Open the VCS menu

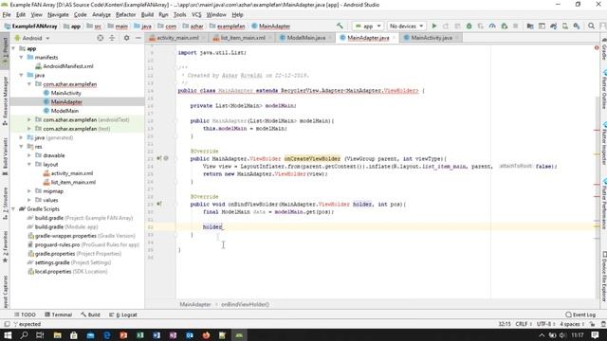coord(196,15)
